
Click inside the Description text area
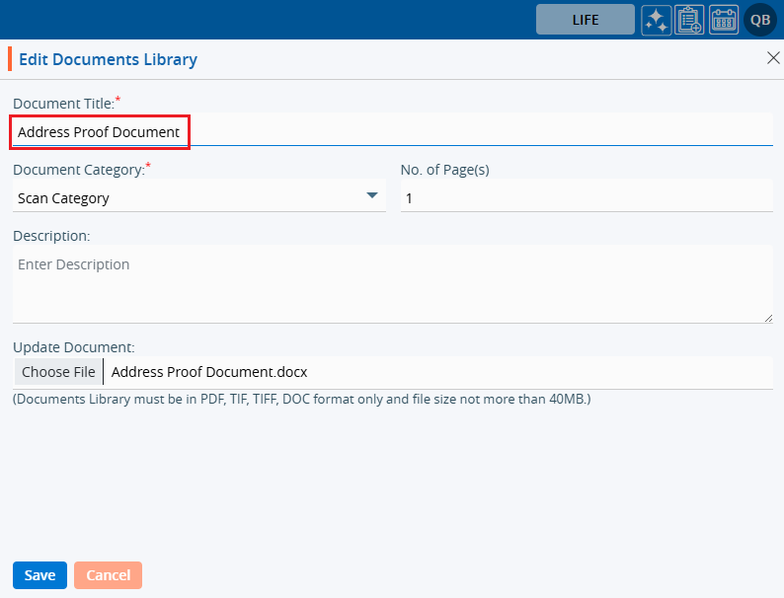392,283
